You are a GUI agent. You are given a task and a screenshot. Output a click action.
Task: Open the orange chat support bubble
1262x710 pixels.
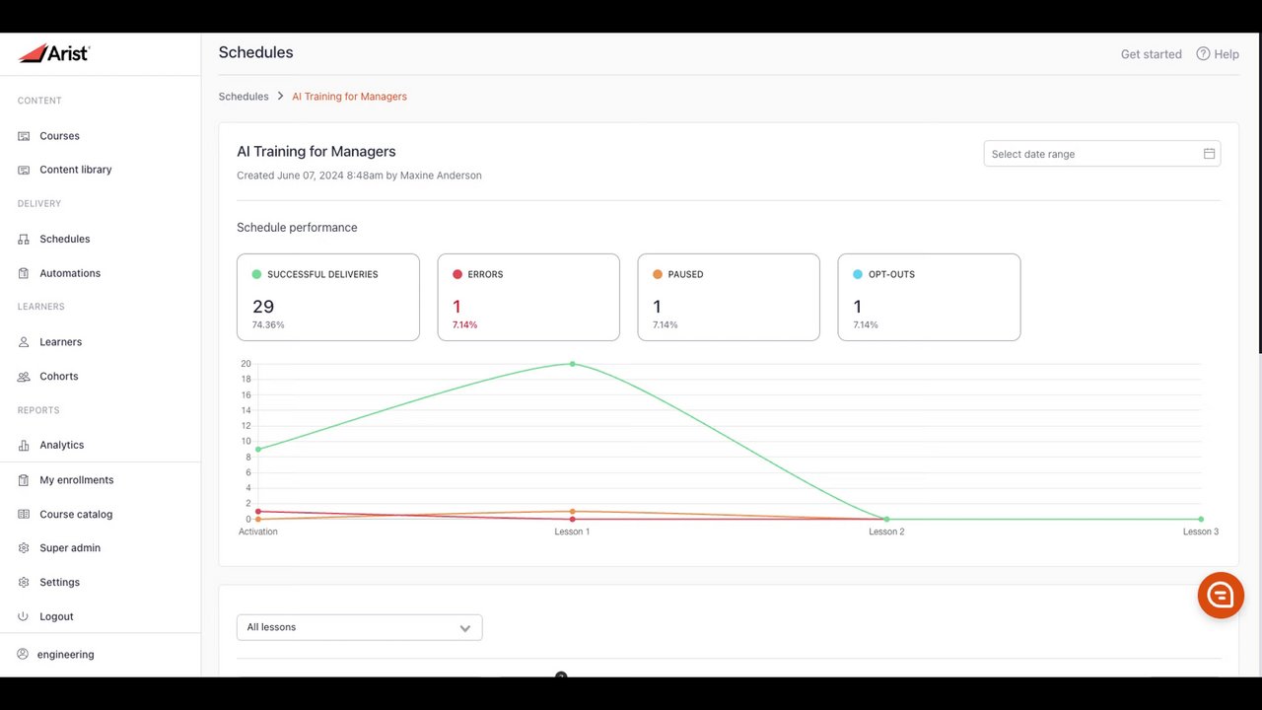click(1221, 596)
